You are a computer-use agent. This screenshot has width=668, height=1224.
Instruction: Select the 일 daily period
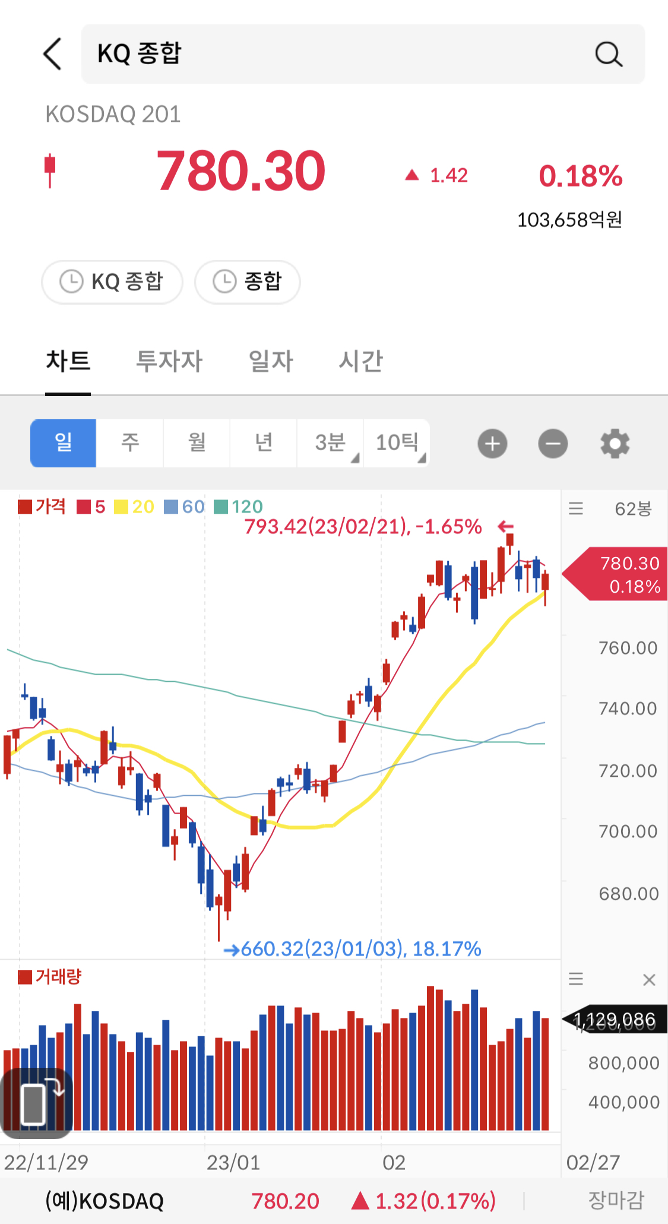pyautogui.click(x=63, y=443)
